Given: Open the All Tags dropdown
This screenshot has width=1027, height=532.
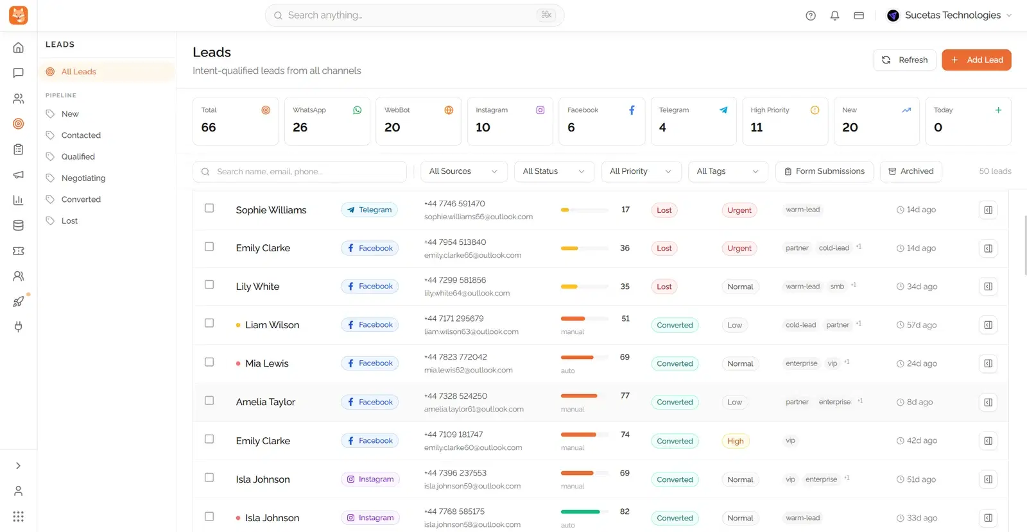Looking at the screenshot, I should (x=728, y=172).
